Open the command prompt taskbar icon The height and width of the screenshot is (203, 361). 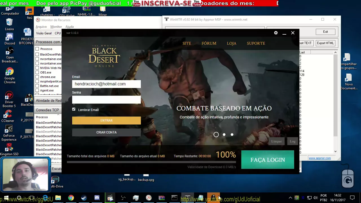point(175,198)
